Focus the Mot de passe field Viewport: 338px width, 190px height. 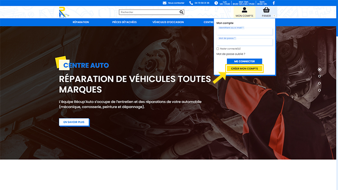(x=245, y=42)
